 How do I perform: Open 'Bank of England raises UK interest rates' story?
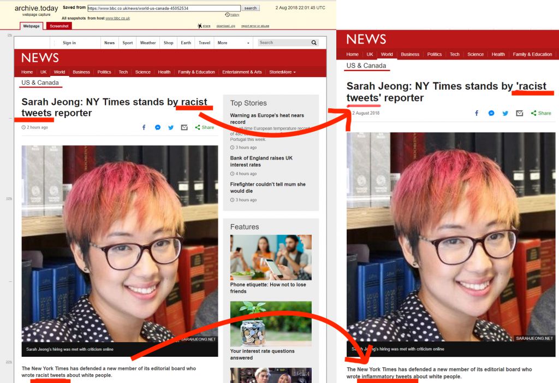point(261,161)
